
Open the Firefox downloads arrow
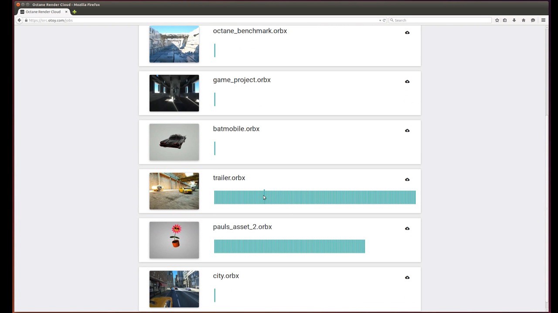point(514,20)
